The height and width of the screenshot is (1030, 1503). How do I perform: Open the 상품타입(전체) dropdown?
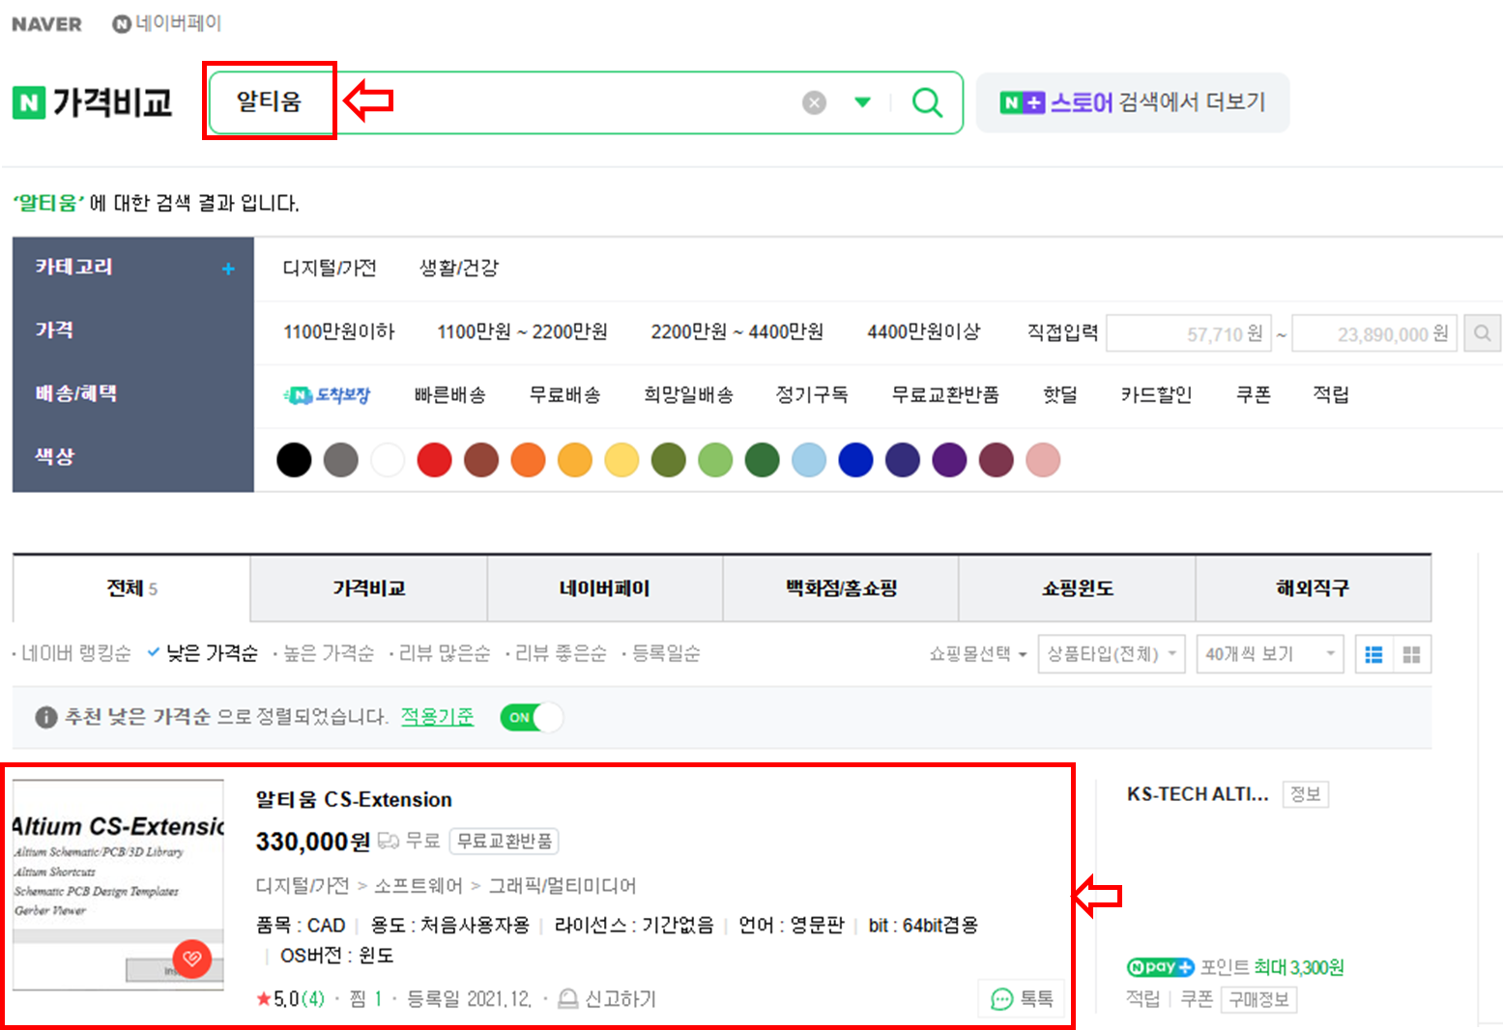1112,654
